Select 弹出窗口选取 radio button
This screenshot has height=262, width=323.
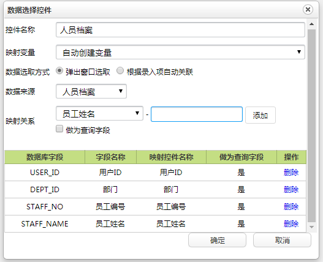coord(59,71)
